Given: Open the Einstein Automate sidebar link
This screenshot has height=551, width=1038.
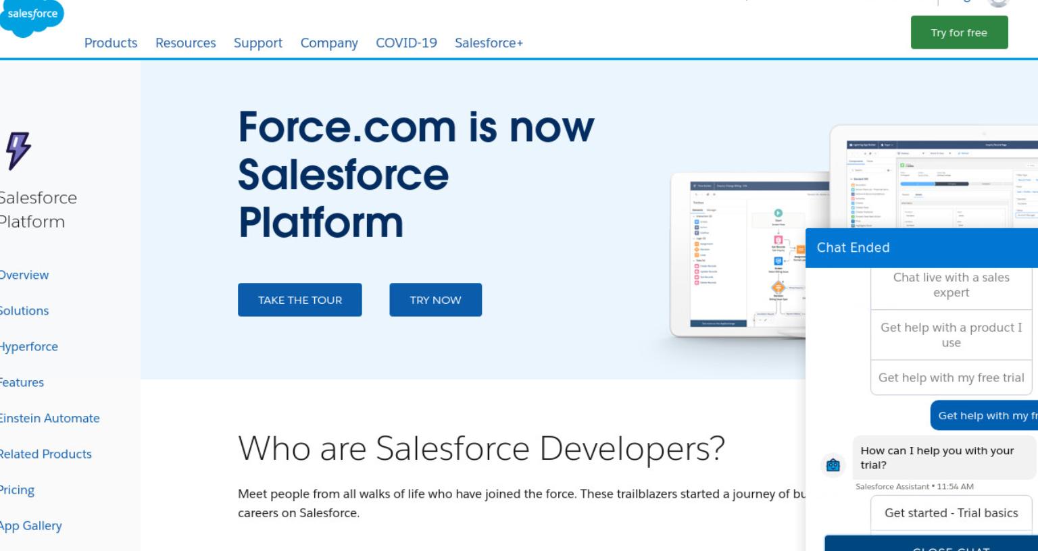Looking at the screenshot, I should click(50, 418).
